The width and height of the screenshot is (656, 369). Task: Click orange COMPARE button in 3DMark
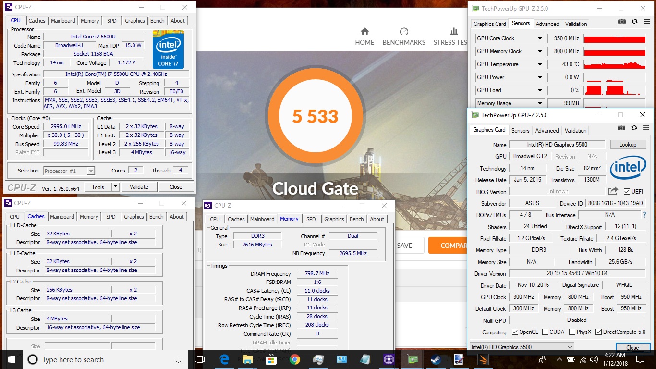point(448,246)
